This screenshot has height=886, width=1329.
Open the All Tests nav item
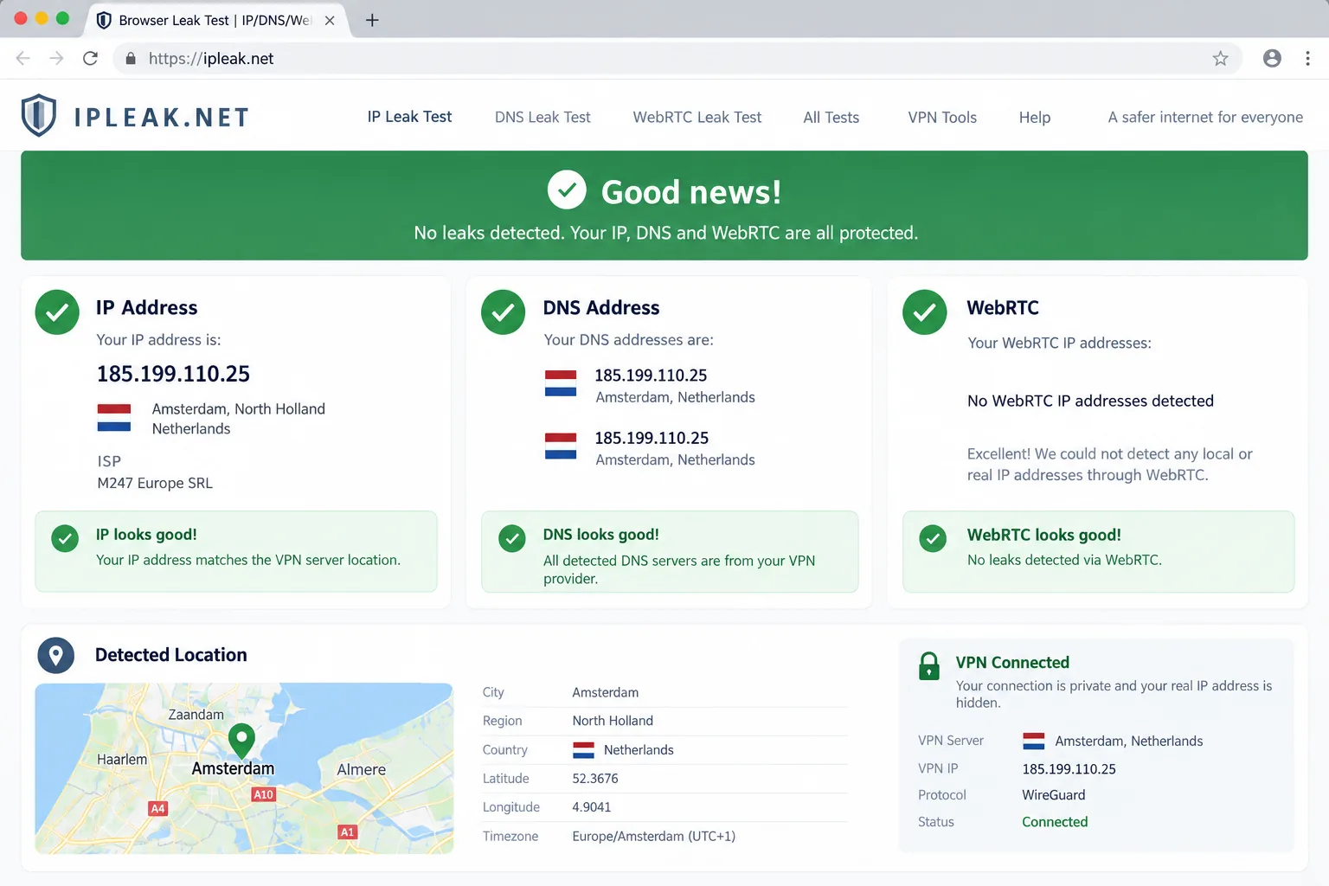(831, 117)
